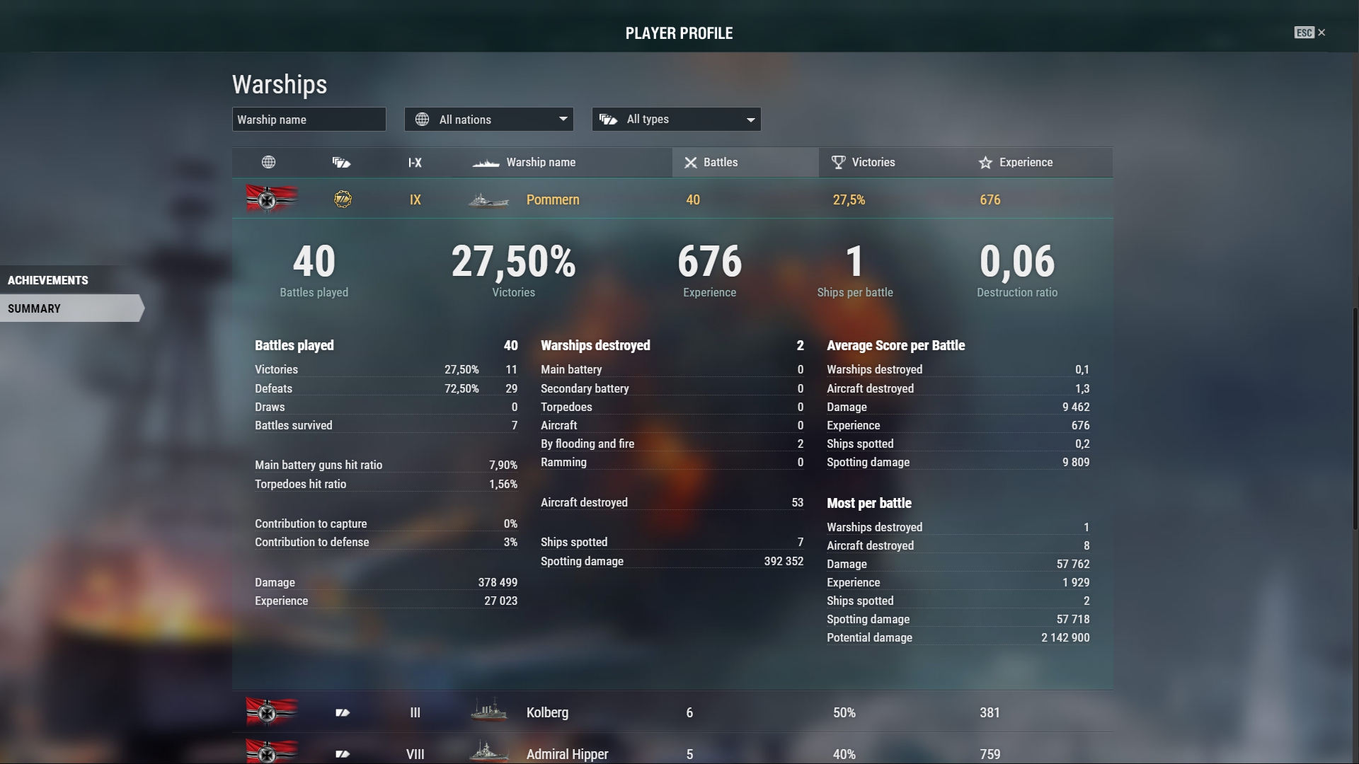
Task: Click the Warships destroyed heading
Action: (595, 345)
